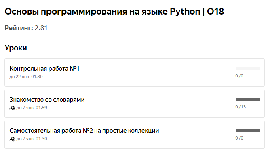The image size is (268, 150).
Task: Click the deadline text до 22 янв. 01:30
Action: (x=26, y=77)
